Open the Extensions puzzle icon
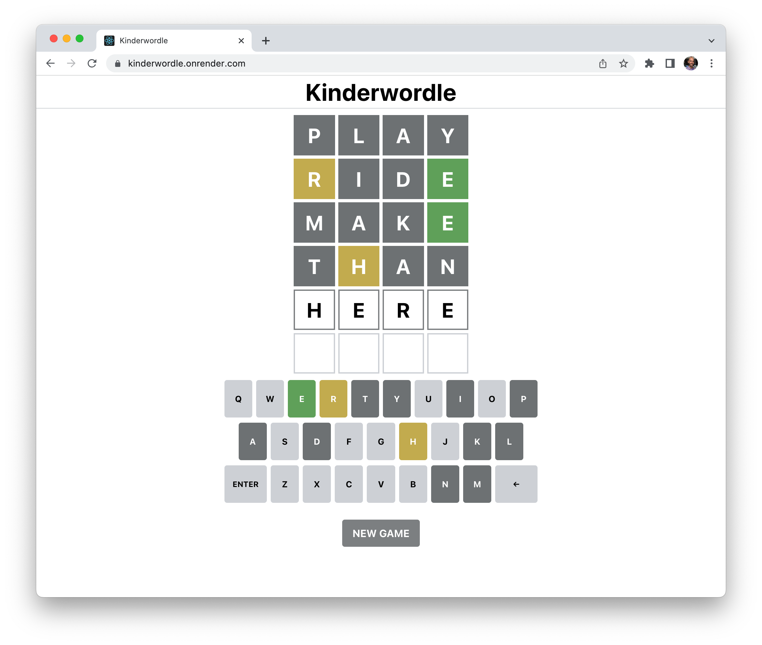The width and height of the screenshot is (762, 645). [x=649, y=64]
